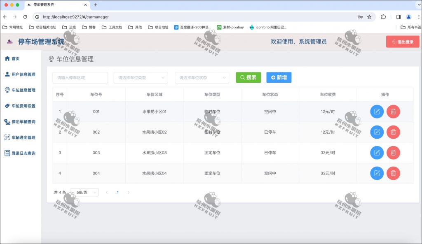The width and height of the screenshot is (422, 244).
Task: Open the 请选择车位状态 dropdown
Action: point(202,77)
